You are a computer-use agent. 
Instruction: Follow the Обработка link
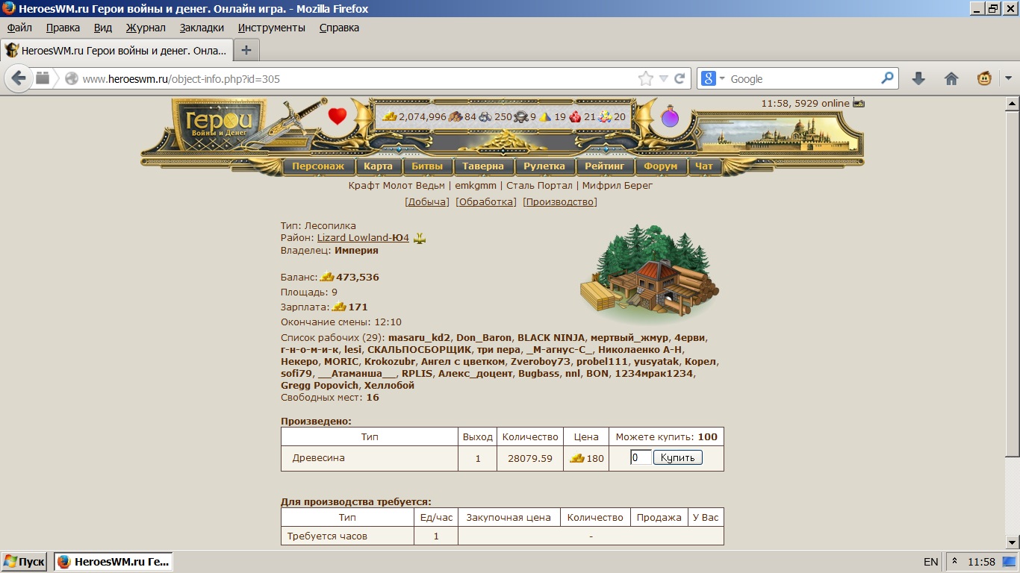click(x=486, y=201)
